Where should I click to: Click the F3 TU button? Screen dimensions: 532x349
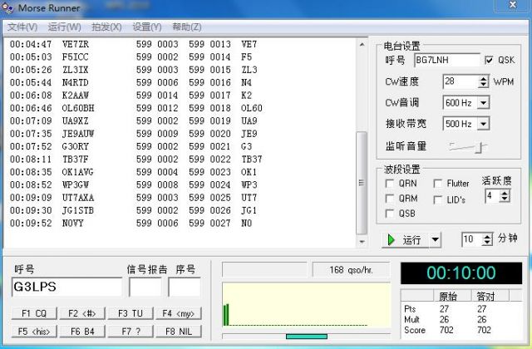click(x=131, y=313)
